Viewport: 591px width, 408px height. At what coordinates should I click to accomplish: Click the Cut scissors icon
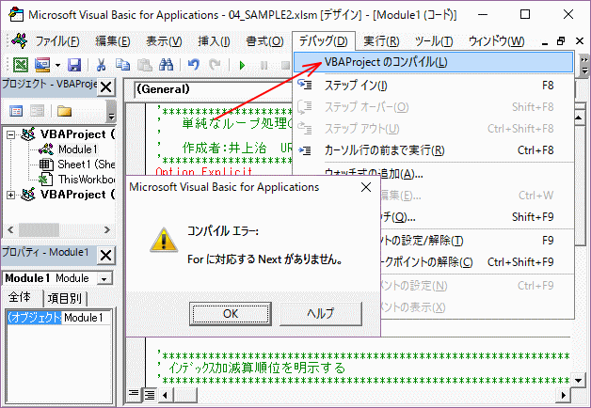click(x=101, y=65)
